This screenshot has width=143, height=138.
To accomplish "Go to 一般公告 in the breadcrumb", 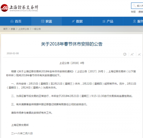I will point(37,29).
